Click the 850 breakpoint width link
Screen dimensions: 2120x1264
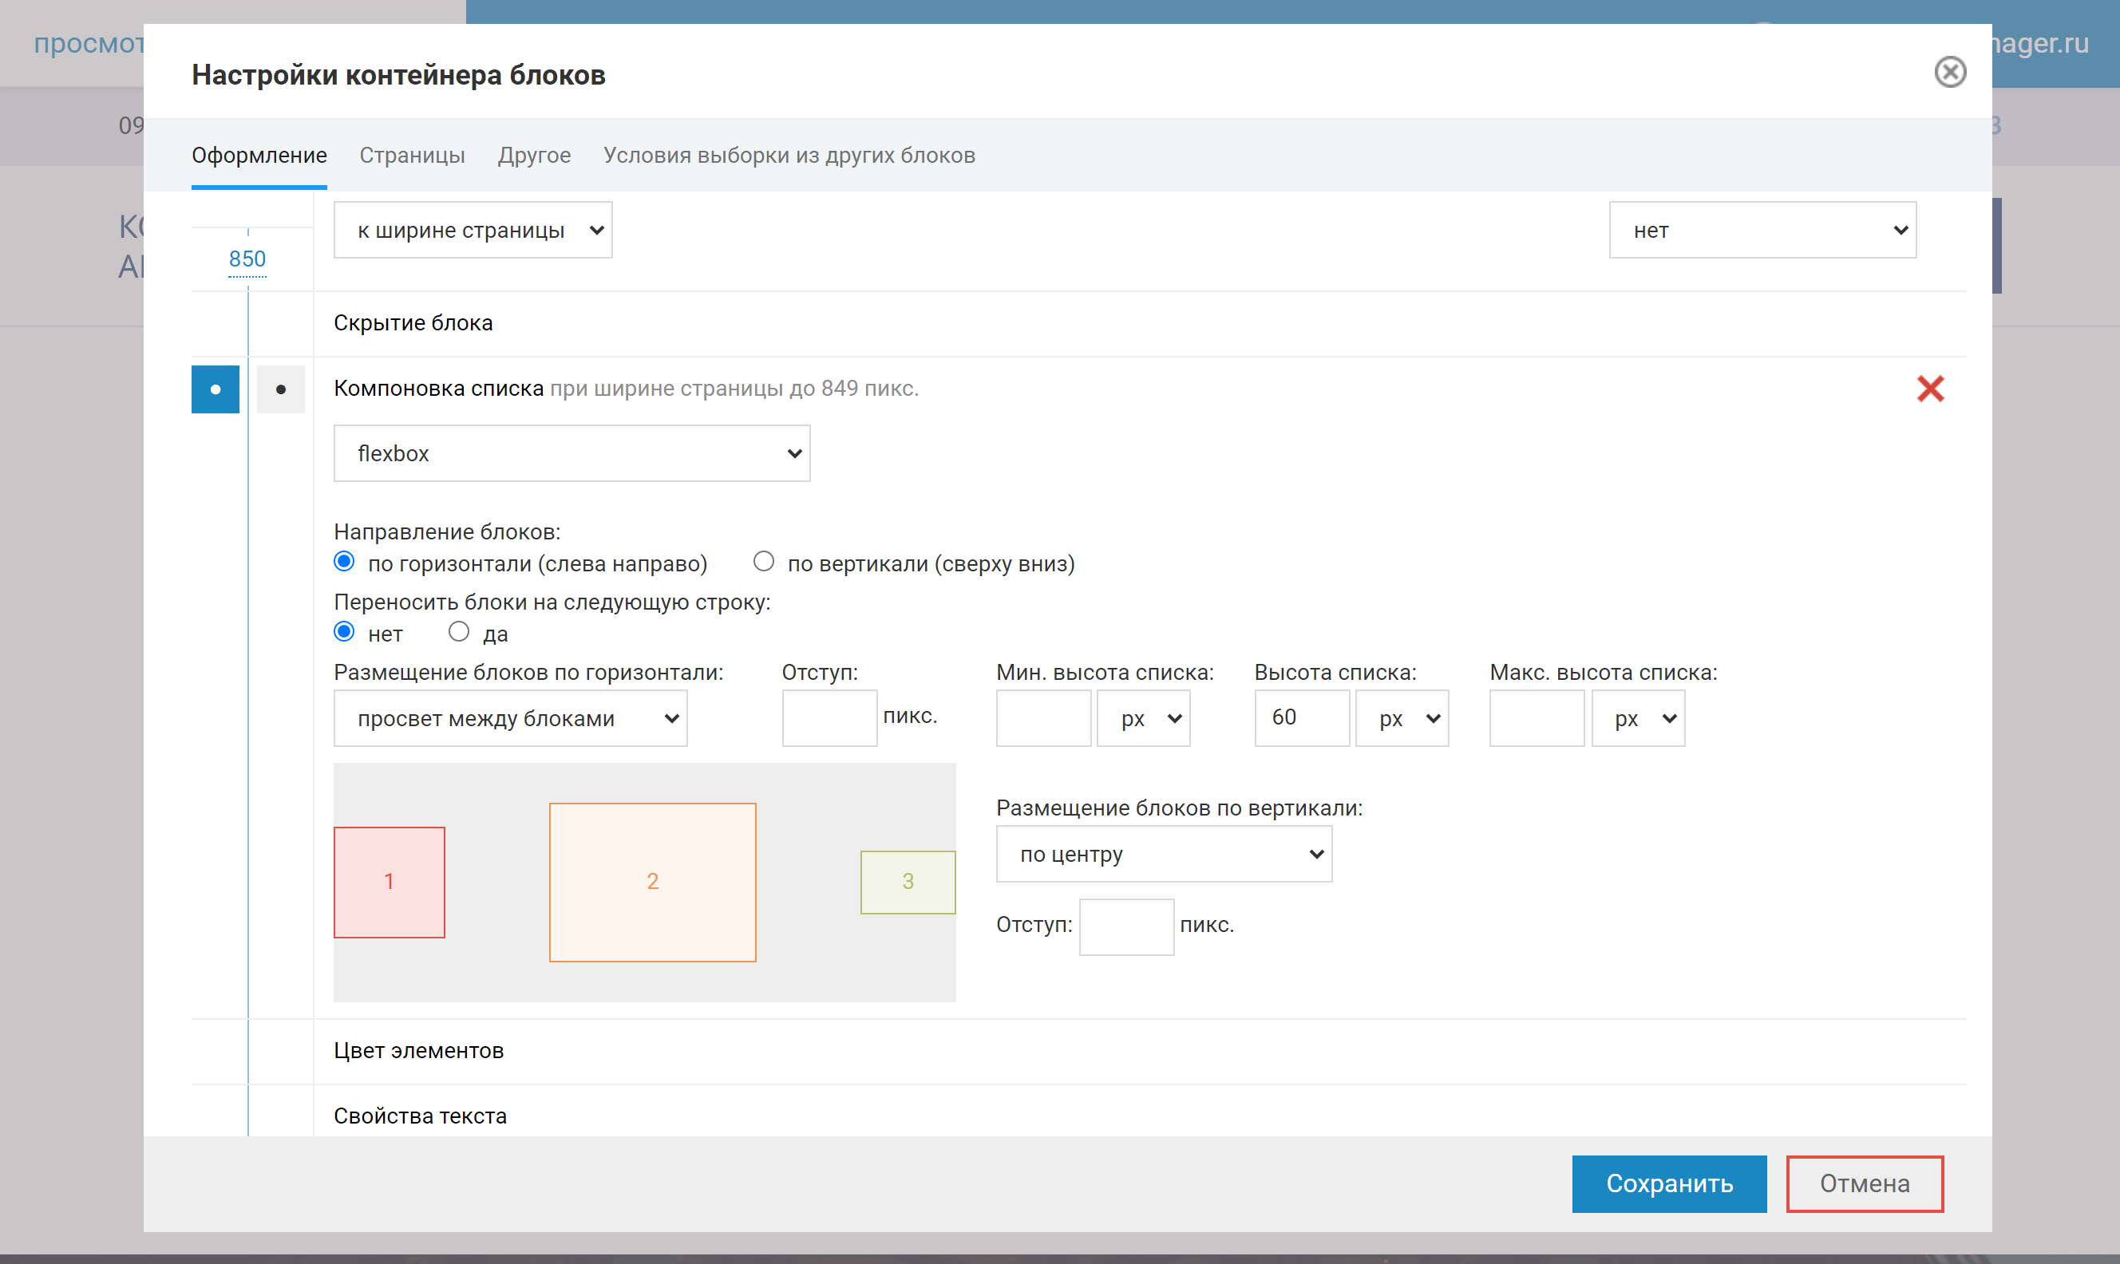click(247, 259)
